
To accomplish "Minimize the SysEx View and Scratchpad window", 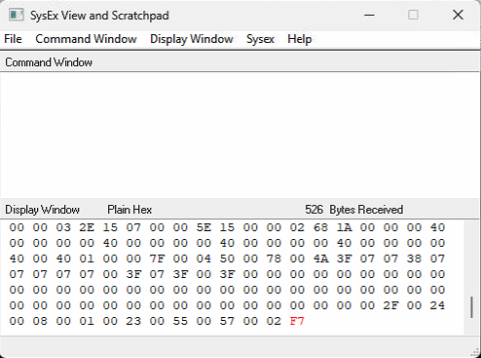I will coord(369,15).
